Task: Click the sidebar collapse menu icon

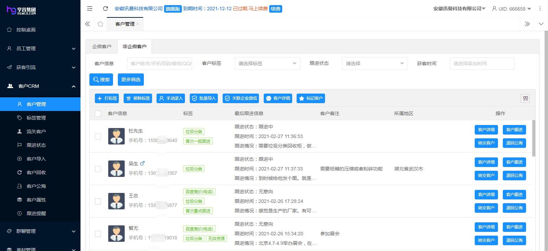Action: 90,9
